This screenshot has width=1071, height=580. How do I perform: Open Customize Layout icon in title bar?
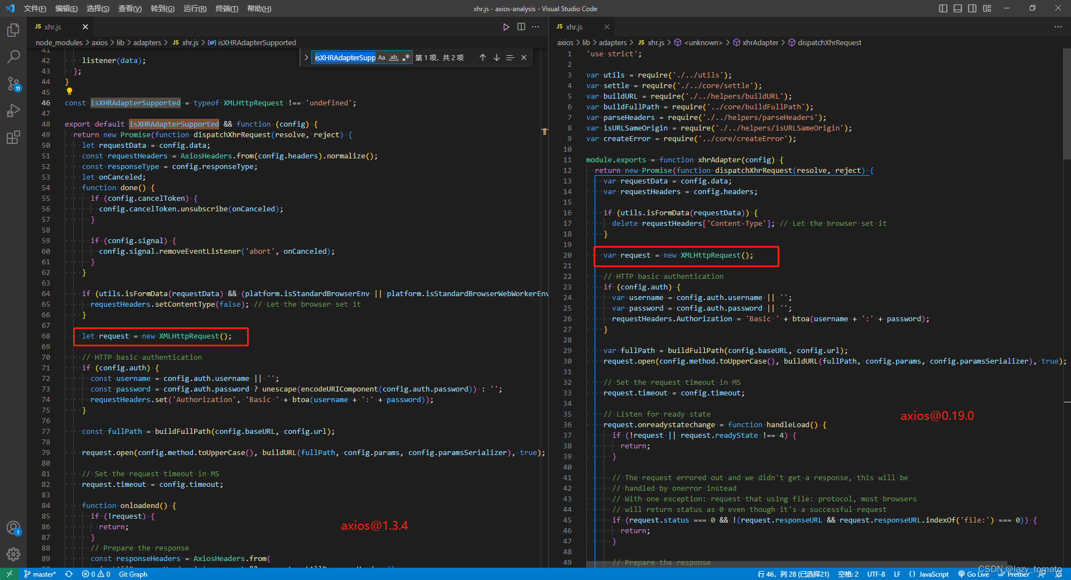[987, 8]
